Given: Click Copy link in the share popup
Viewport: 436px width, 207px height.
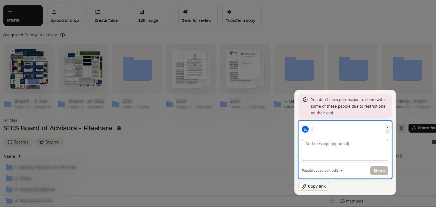Looking at the screenshot, I should pos(314,186).
